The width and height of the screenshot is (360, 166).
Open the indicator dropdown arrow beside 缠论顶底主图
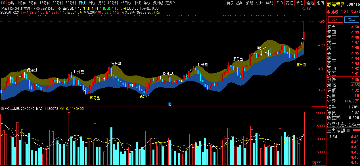pyautogui.click(x=38, y=9)
